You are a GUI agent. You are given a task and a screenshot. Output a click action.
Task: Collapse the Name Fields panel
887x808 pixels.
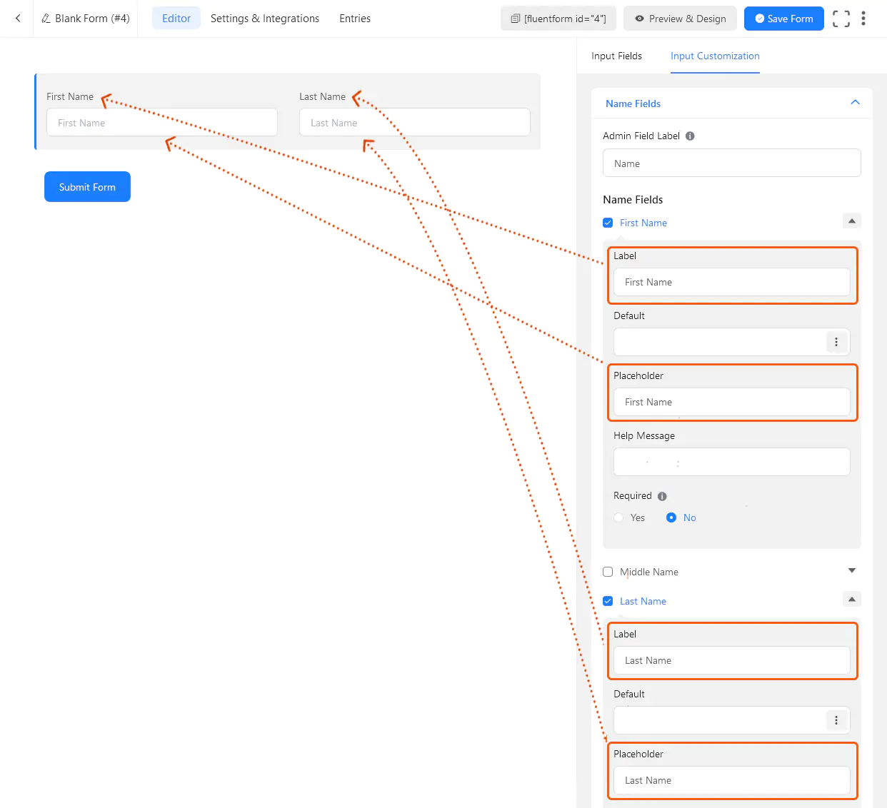[x=855, y=102]
